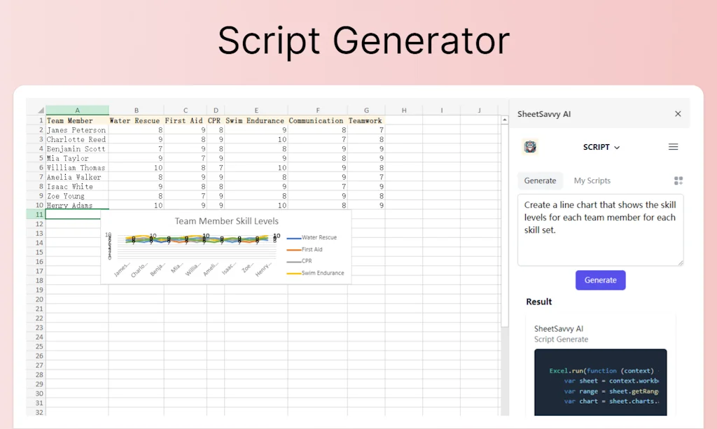Screen dimensions: 717x429
Task: Select the cell containing James Peterson
Action: click(77, 129)
